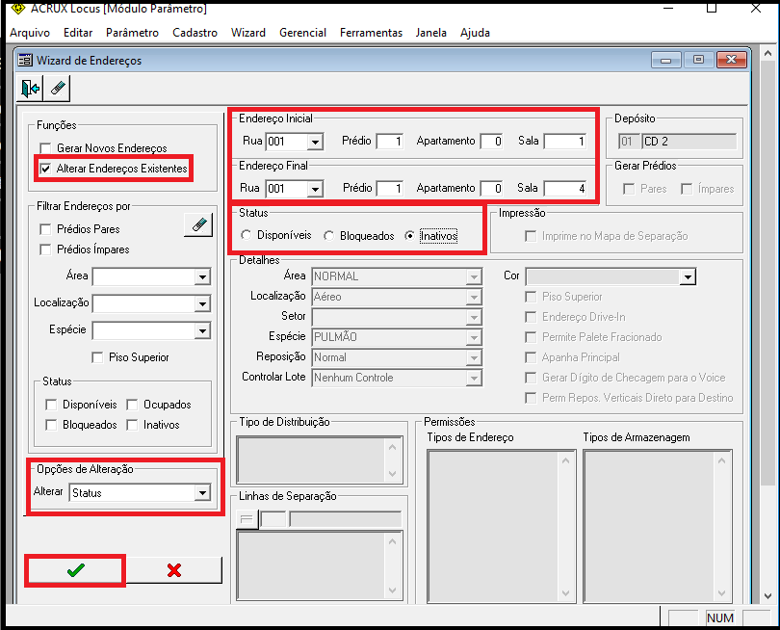The image size is (780, 630).
Task: Open the Detalhes Espécie PULMÃO dropdown
Action: tap(474, 337)
